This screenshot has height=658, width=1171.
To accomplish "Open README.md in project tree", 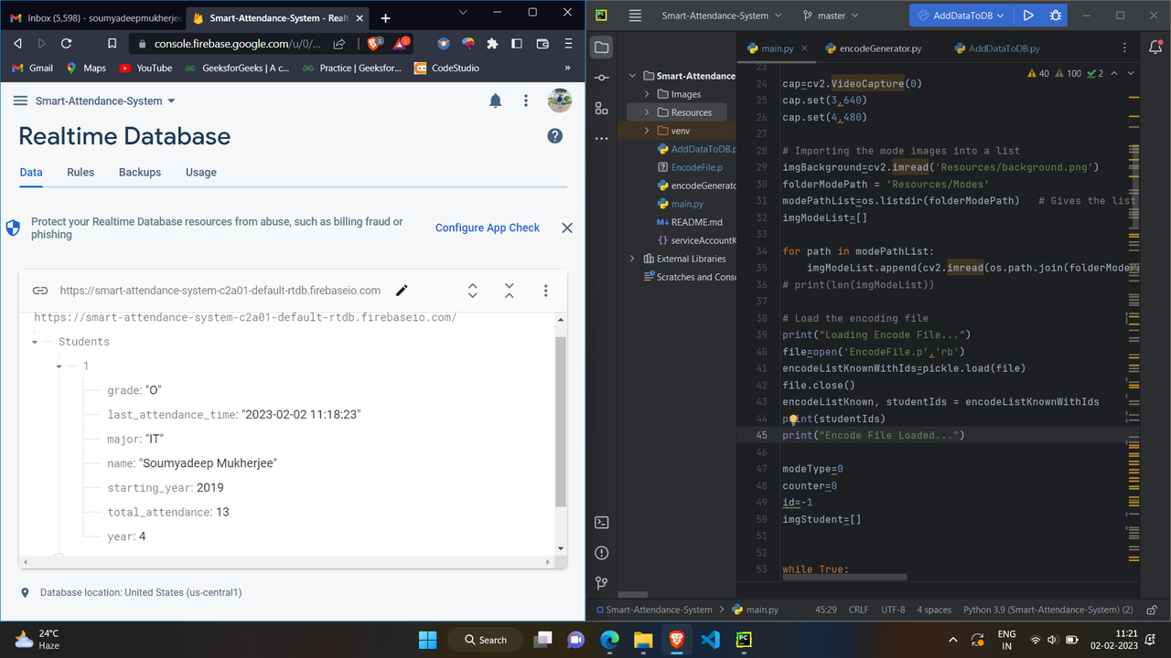I will (690, 222).
